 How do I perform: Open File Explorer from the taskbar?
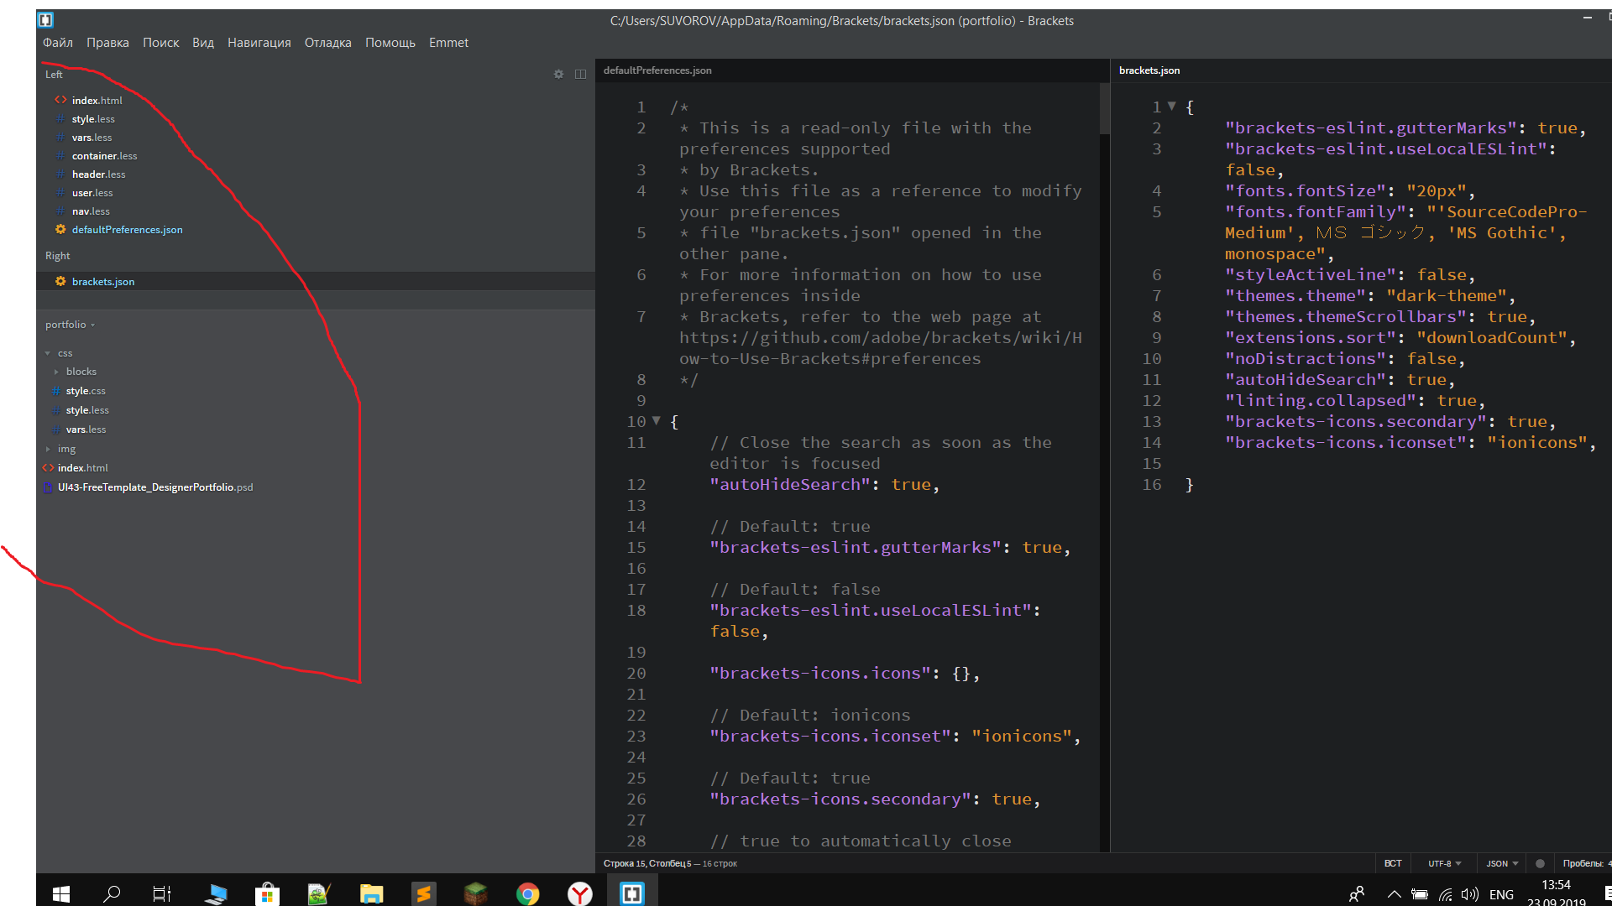pos(371,894)
